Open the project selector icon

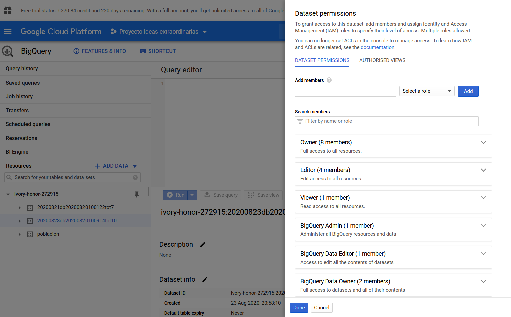[x=114, y=31]
